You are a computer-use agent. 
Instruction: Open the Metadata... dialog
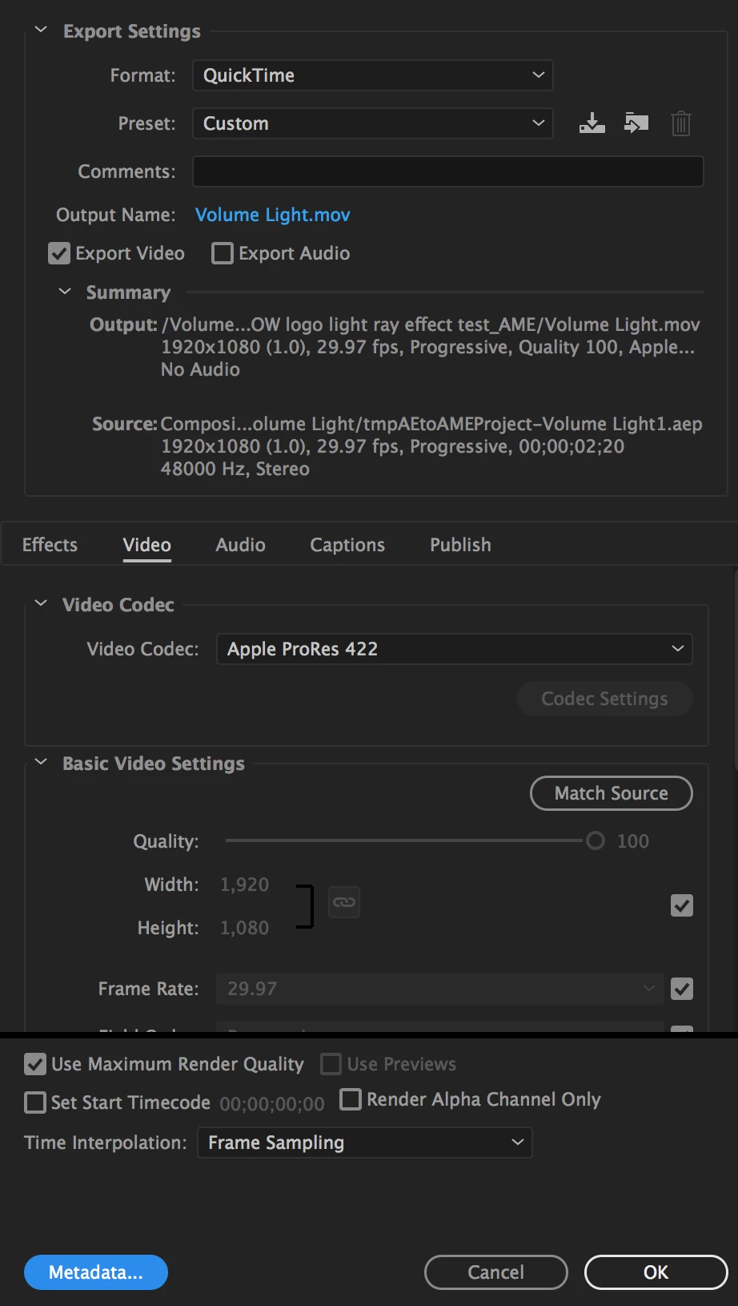(x=96, y=1272)
